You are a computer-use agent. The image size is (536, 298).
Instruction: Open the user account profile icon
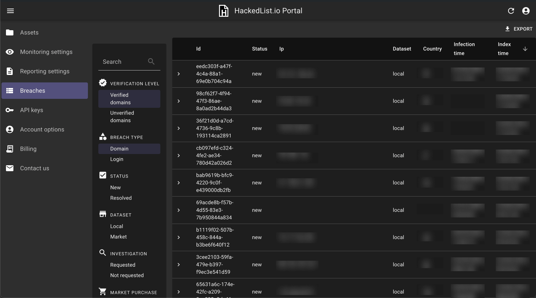526,11
